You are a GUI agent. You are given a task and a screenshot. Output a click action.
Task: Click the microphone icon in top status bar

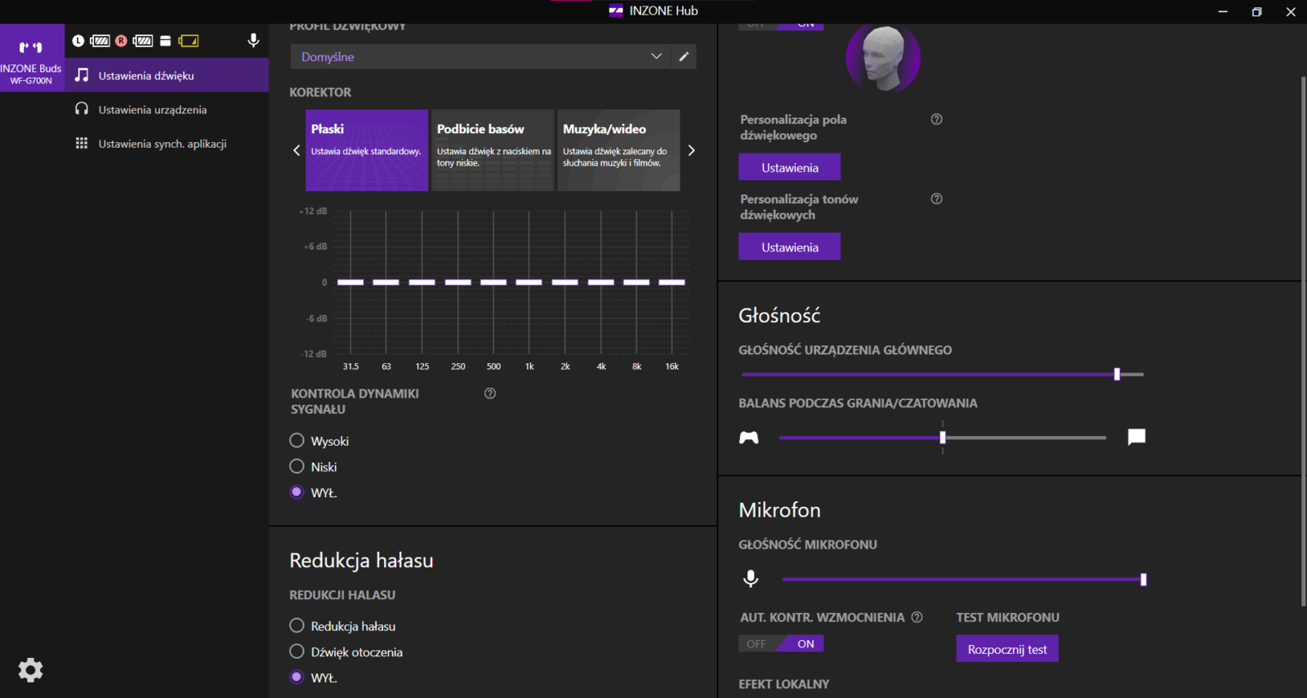[x=253, y=41]
